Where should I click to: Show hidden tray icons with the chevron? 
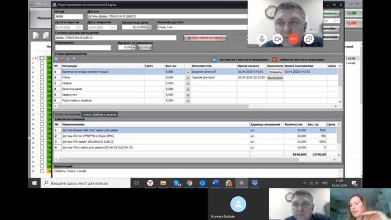click(305, 183)
